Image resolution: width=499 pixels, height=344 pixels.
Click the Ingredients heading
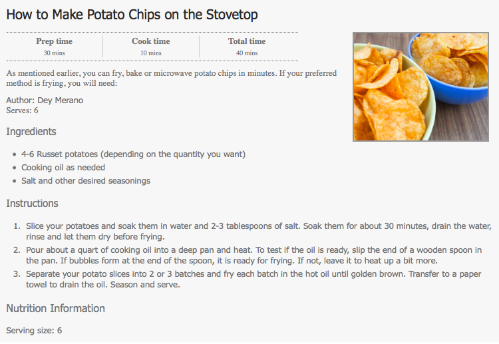tap(31, 132)
